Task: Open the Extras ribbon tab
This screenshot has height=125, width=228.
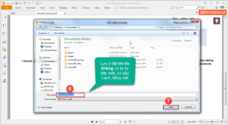Action: pos(107,8)
